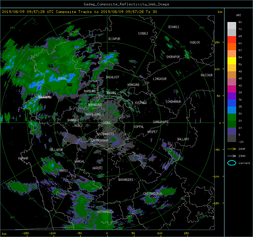Click the BIJAPUR city label
Screen dimensions: 253x237
click(x=114, y=39)
